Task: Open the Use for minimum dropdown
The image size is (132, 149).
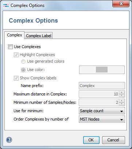Action: coord(102,111)
